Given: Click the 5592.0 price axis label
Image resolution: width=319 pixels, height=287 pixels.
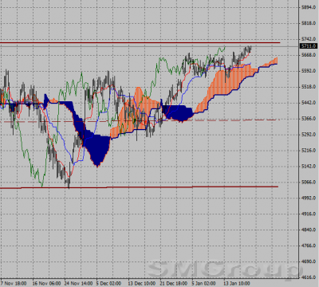Looking at the screenshot, I should pyautogui.click(x=309, y=71).
